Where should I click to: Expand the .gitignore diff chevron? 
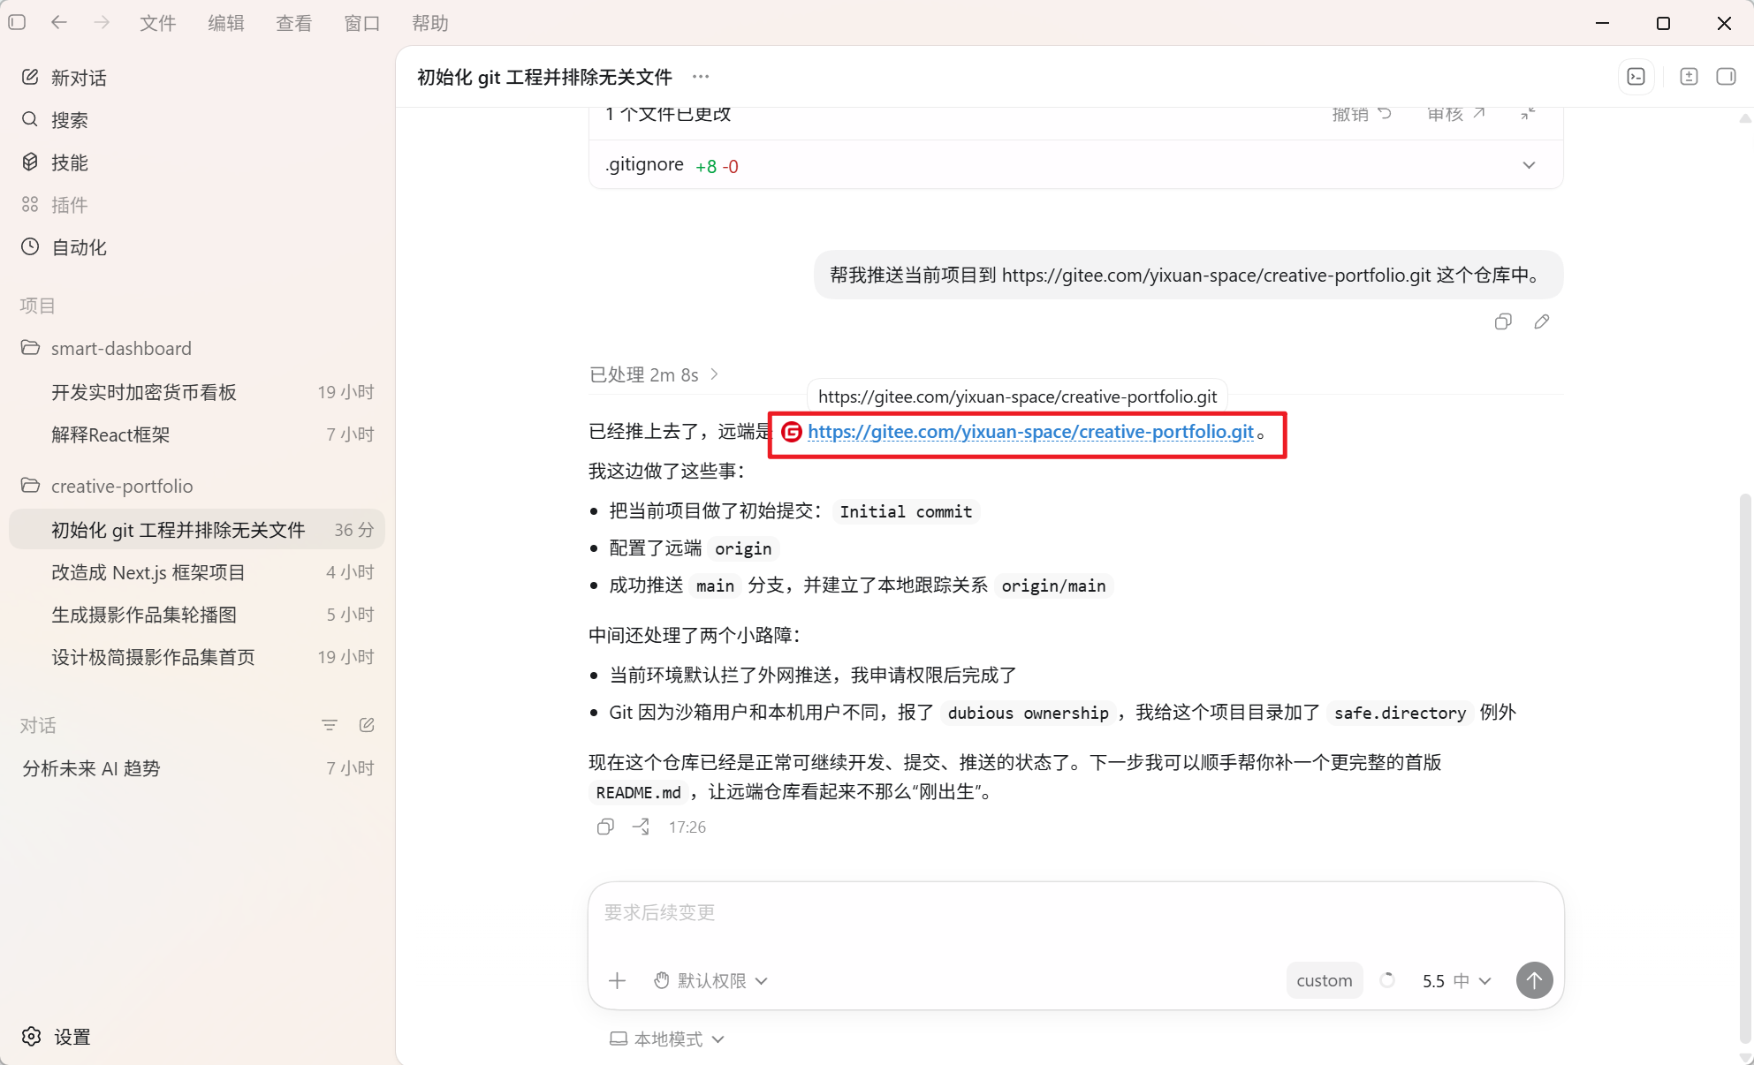pyautogui.click(x=1529, y=165)
